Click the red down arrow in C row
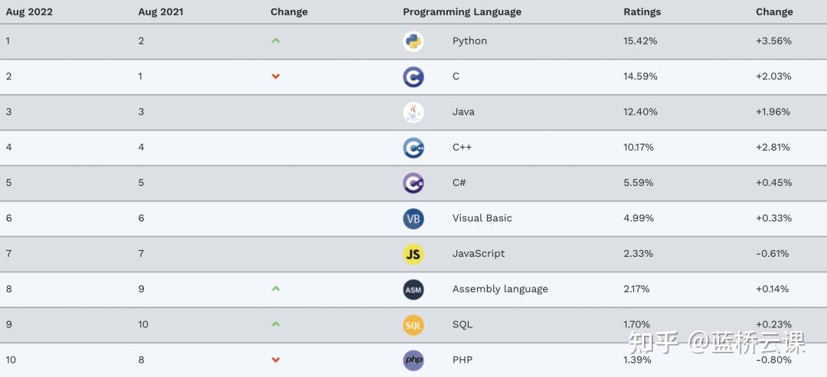 (276, 76)
